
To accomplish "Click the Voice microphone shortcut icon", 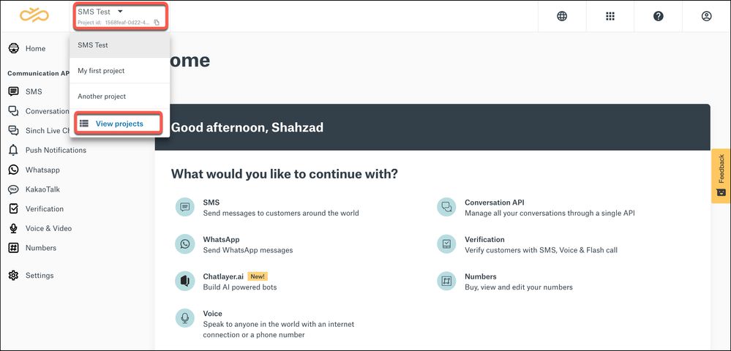I will point(184,318).
